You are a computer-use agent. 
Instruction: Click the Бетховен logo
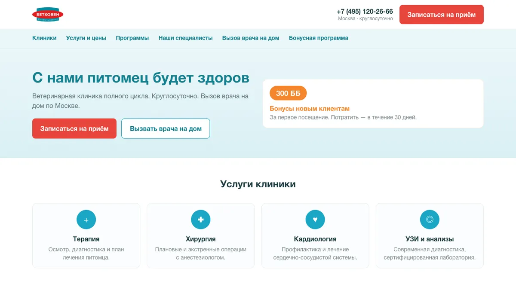point(48,15)
